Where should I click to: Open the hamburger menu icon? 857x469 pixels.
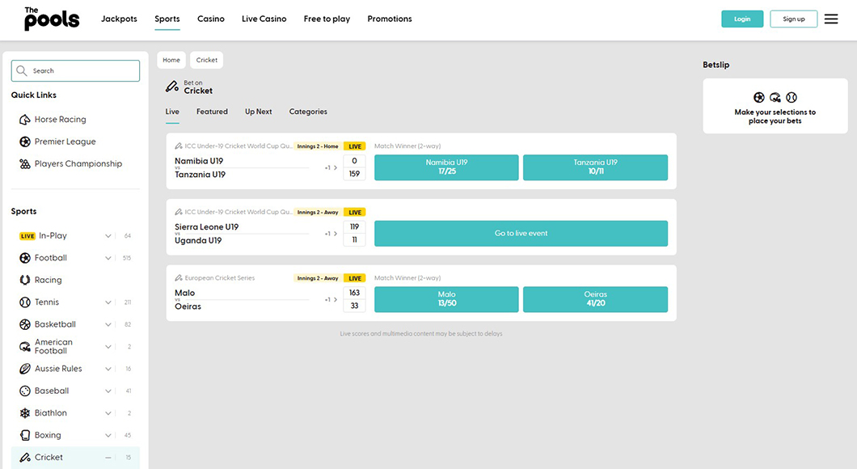pos(831,19)
